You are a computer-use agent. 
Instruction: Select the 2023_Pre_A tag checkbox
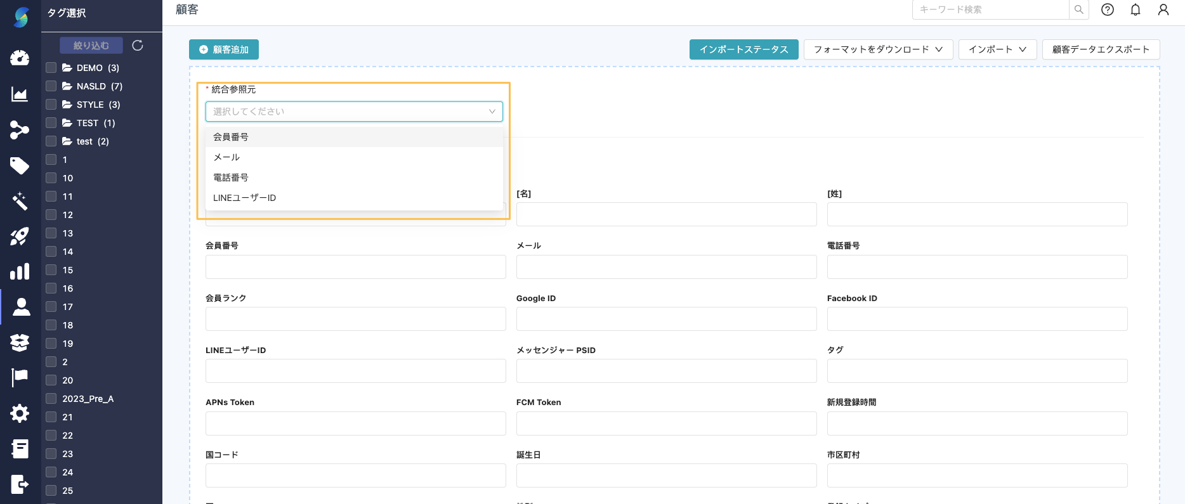[51, 399]
